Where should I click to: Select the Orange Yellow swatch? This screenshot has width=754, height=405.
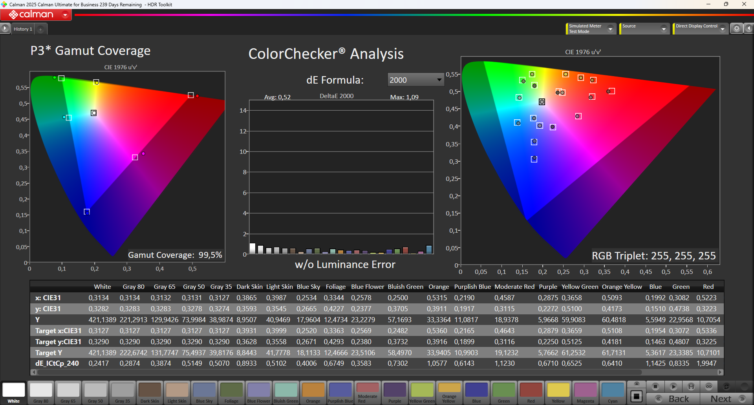449,392
